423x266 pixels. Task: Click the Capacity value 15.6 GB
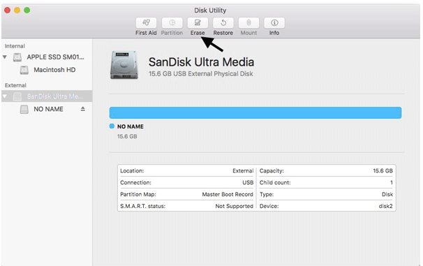click(383, 171)
